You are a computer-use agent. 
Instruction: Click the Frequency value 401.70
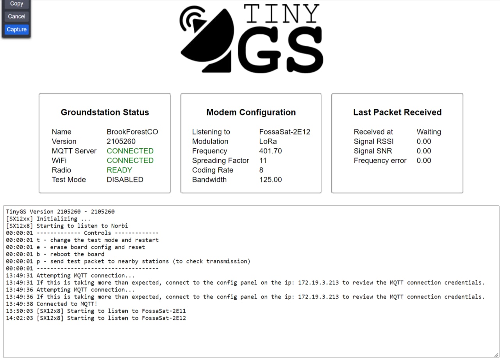tap(270, 151)
